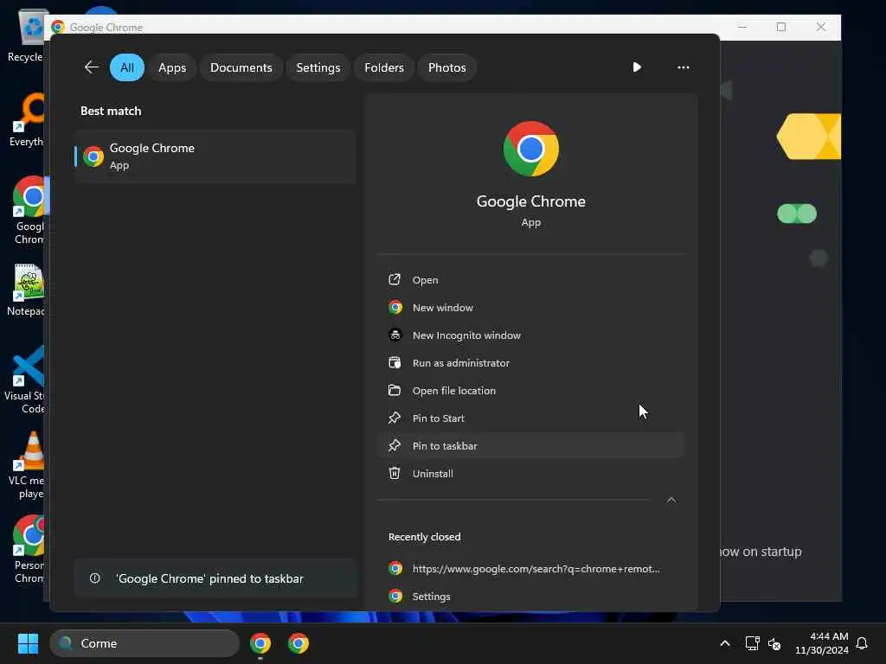Select the Person Chrome desktop shortcut
This screenshot has height=664, width=886.
pos(29,549)
